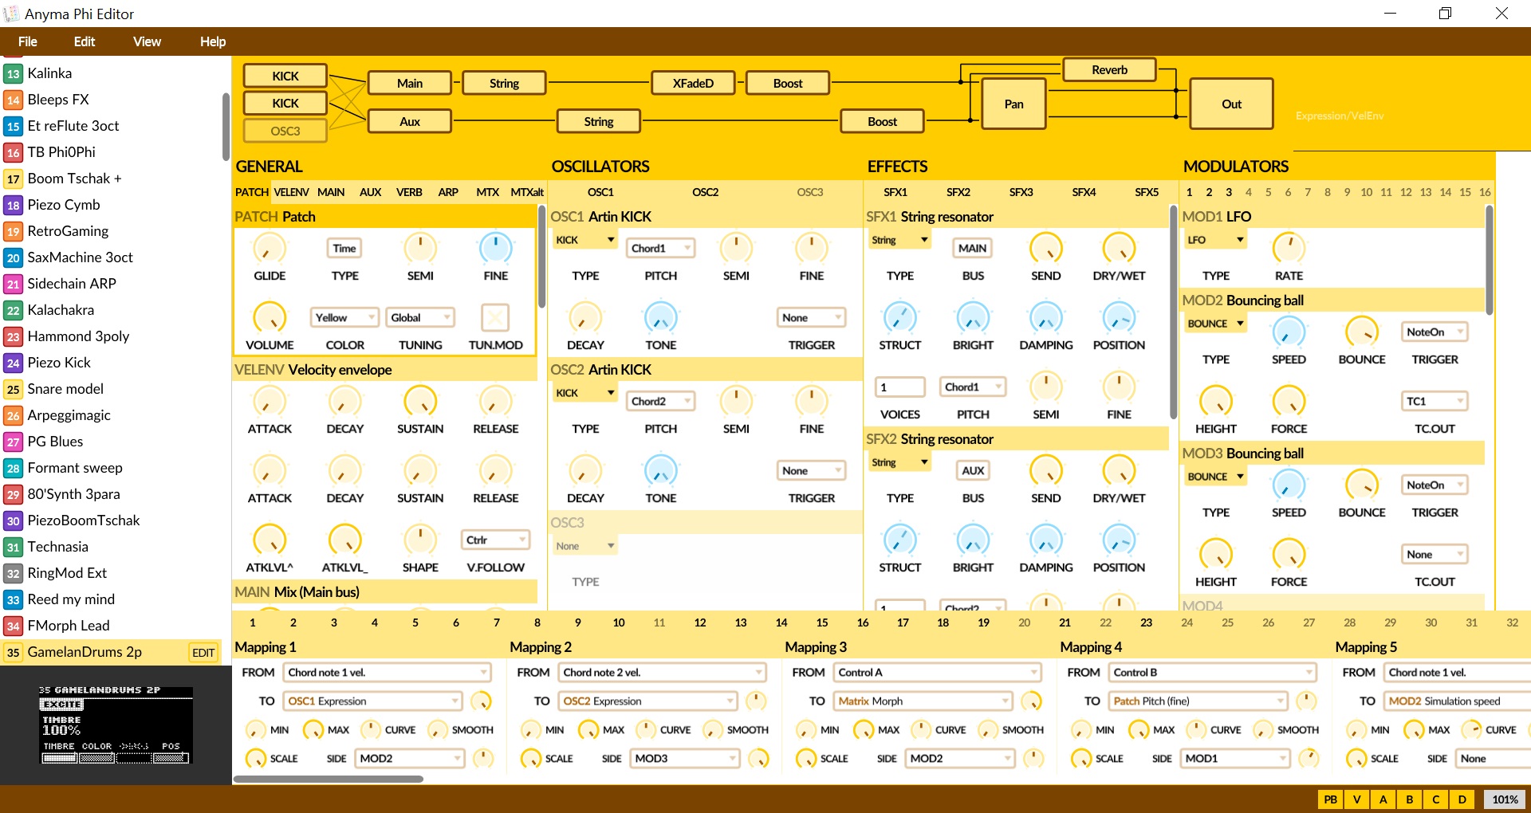Click the GLIDE knob in Patch section

coord(270,249)
